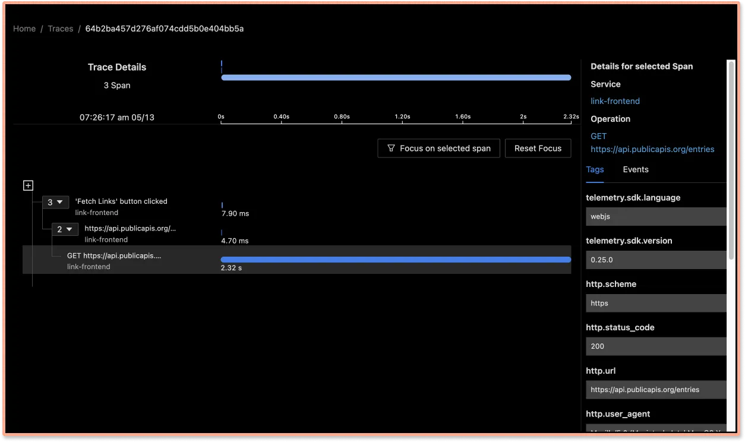Click the Details for selected Span heading
This screenshot has width=745, height=442.
[642, 67]
